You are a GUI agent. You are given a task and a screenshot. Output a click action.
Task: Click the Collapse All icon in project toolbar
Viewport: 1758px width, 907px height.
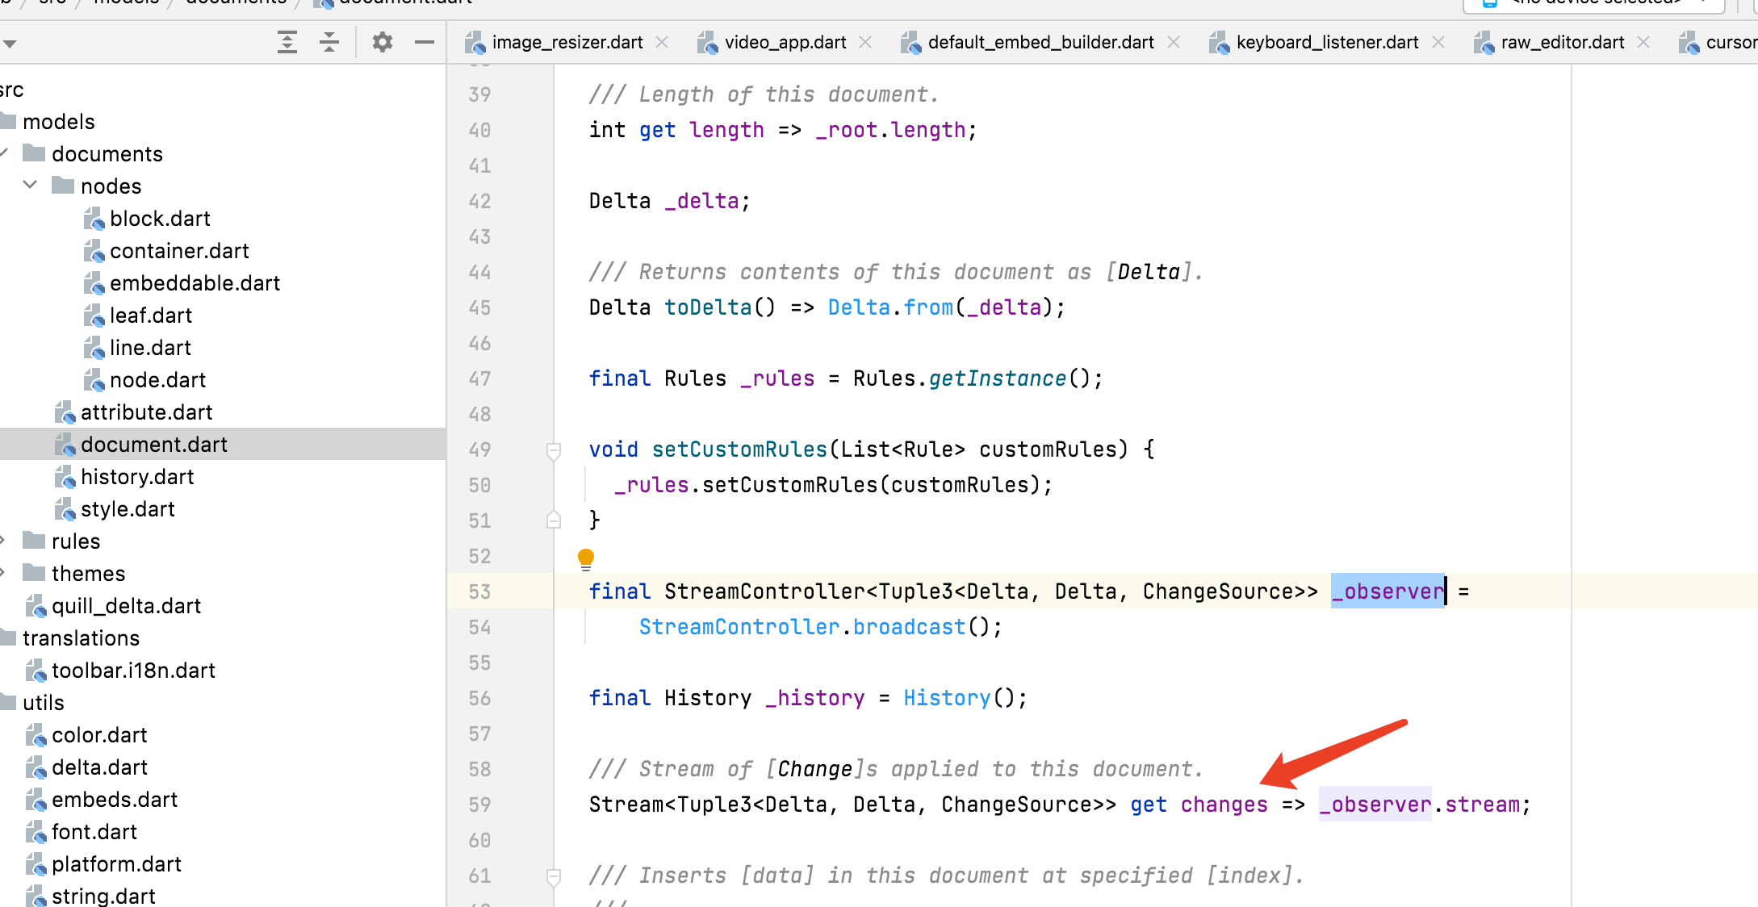(329, 42)
